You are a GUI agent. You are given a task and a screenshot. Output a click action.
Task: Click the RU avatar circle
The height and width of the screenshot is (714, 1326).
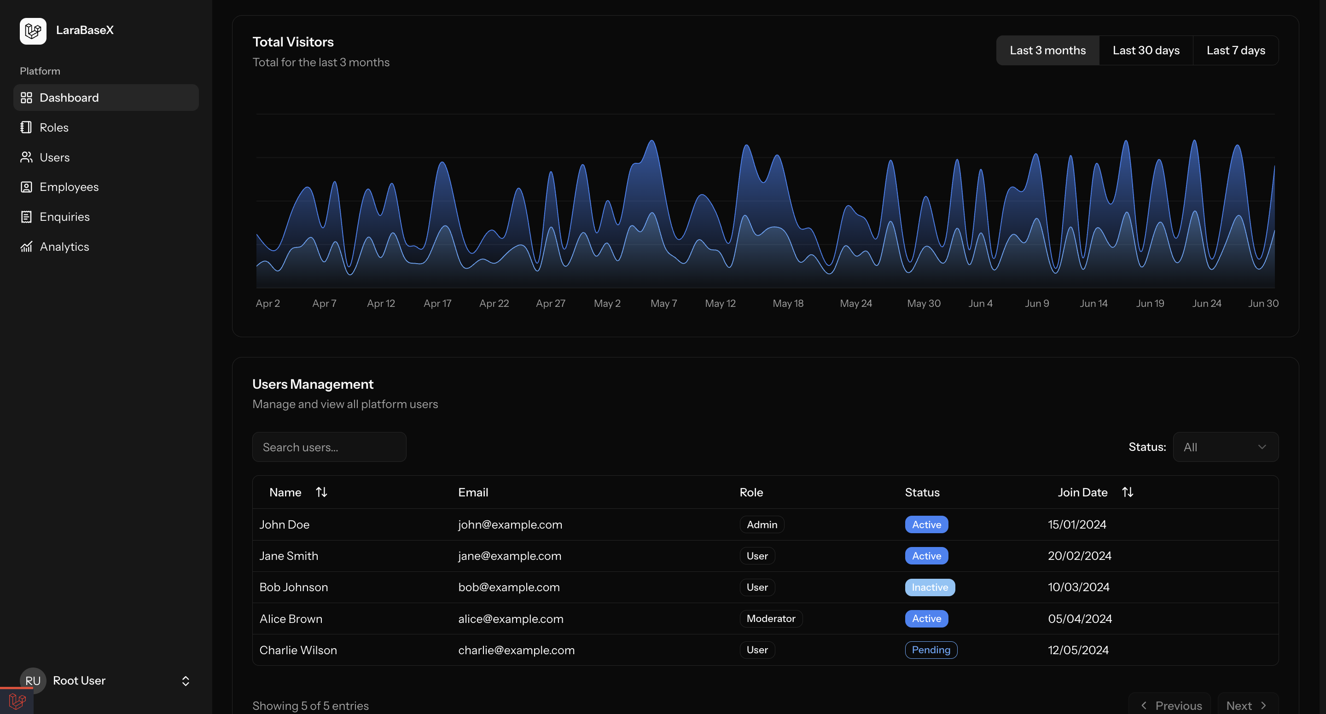pos(33,680)
